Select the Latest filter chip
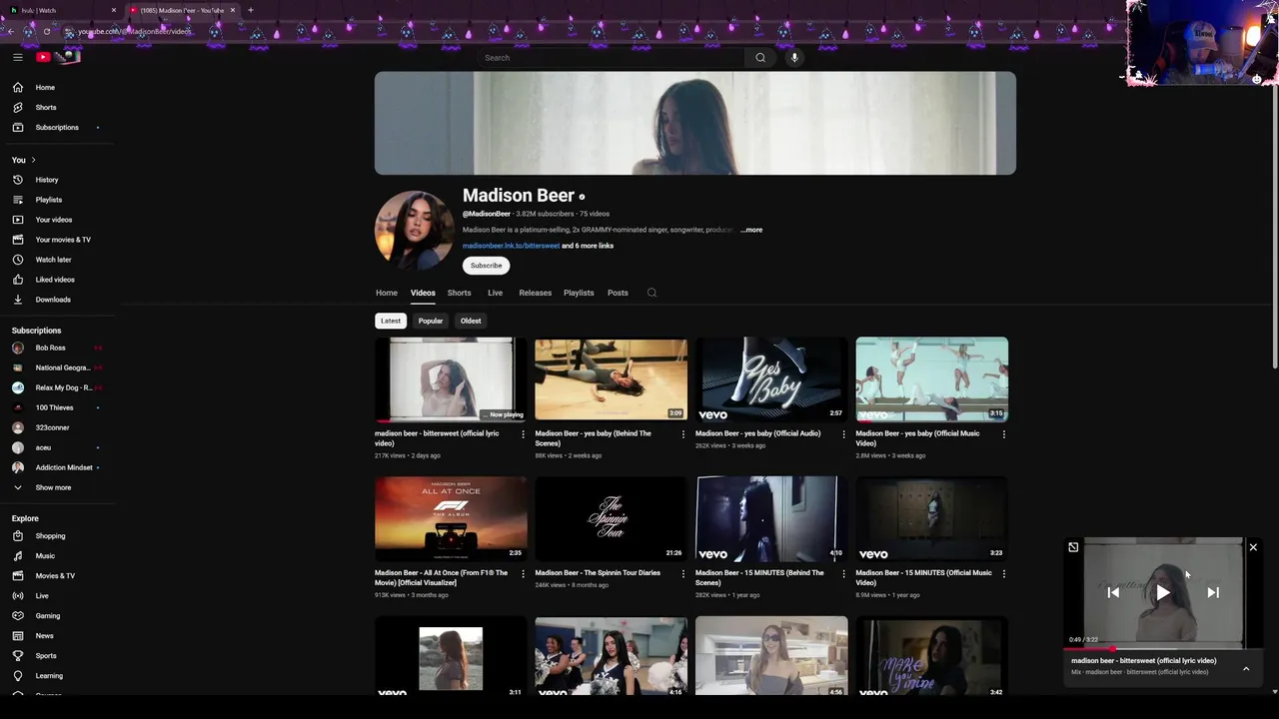This screenshot has height=719, width=1279. tap(391, 321)
